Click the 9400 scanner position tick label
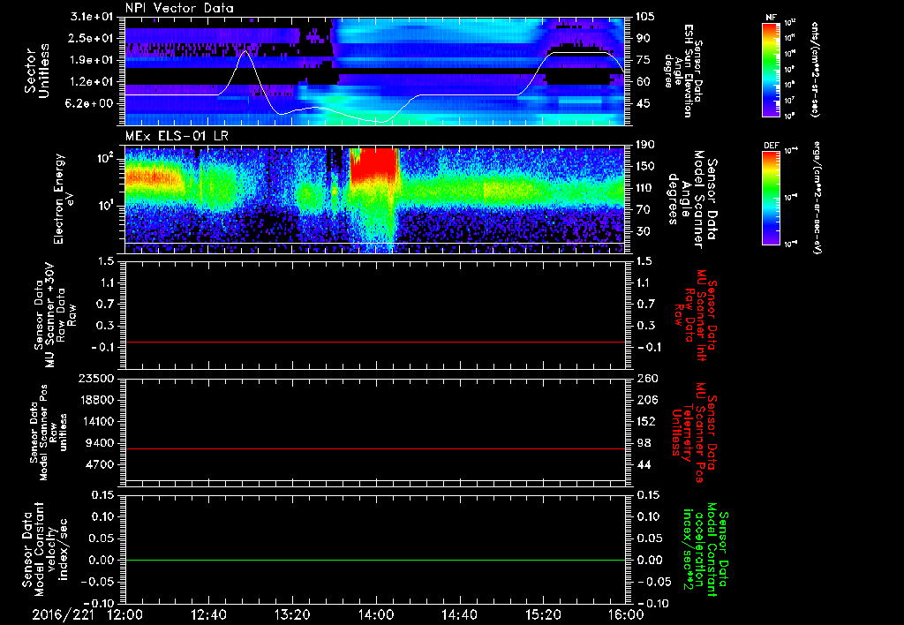This screenshot has height=625, width=904. (x=99, y=443)
